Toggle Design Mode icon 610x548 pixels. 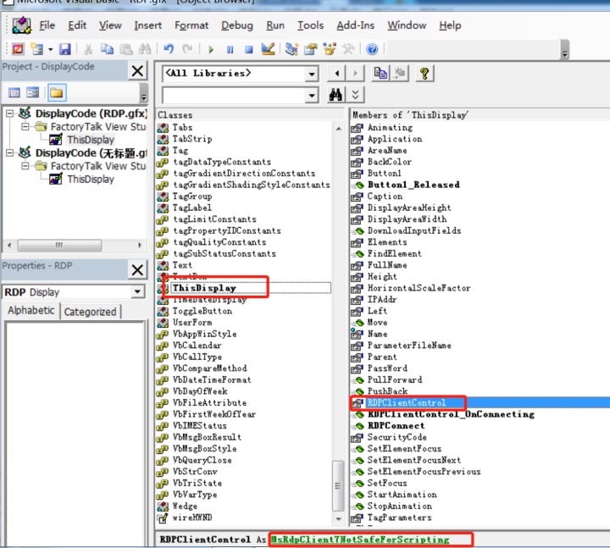[x=268, y=49]
